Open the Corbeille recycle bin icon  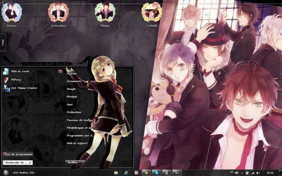point(152,13)
